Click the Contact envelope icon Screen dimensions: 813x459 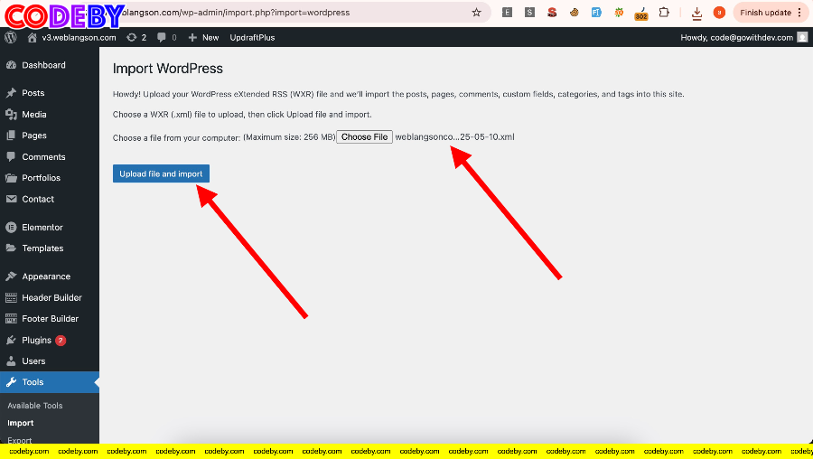point(11,199)
